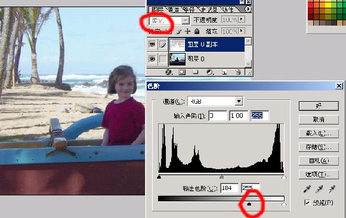Click the black output levels slider handle
Screen dimensions: 346x218
[x=249, y=204]
